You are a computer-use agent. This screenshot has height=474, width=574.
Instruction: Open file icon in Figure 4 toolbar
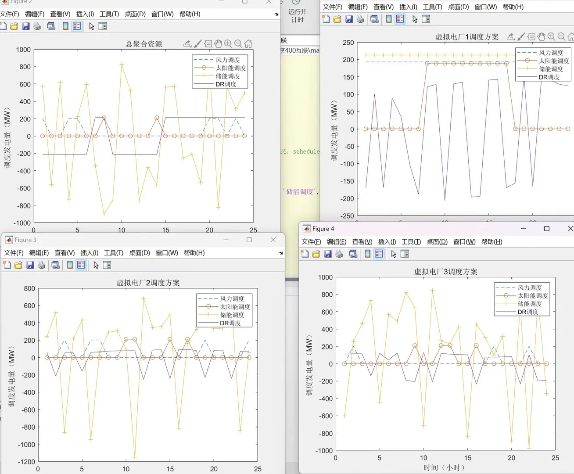coord(316,254)
